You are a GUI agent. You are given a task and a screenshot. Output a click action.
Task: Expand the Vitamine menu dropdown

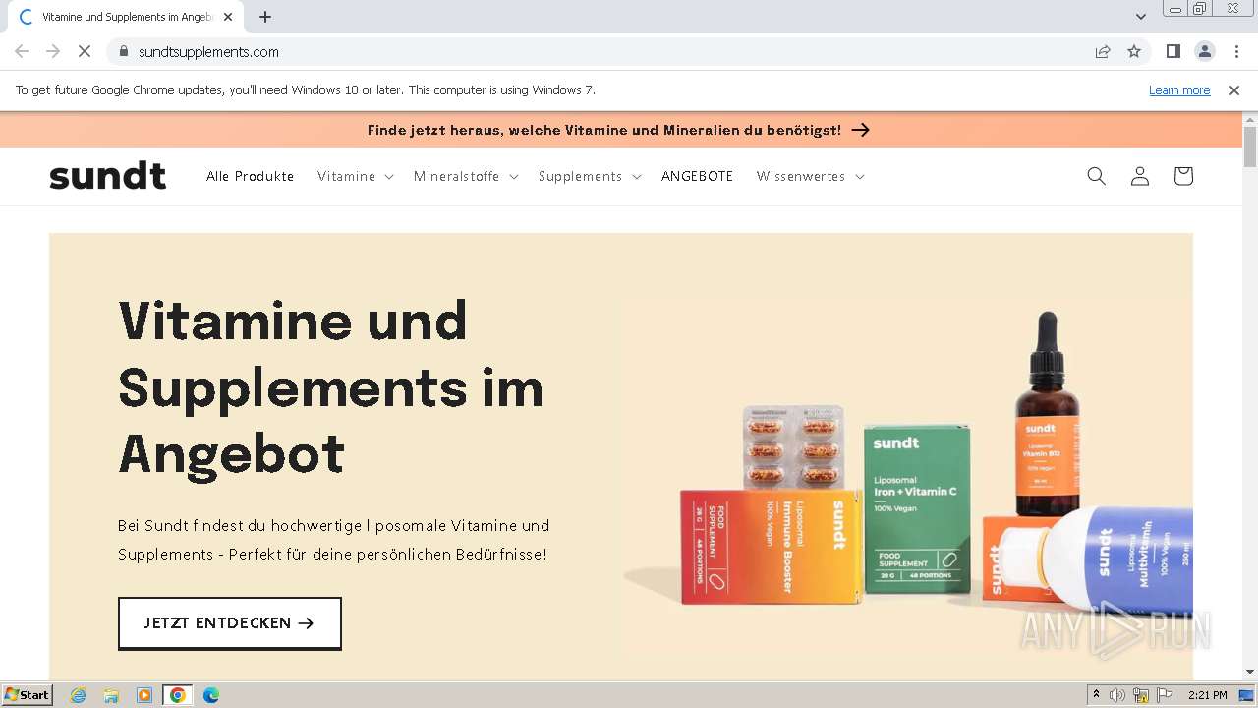coord(355,176)
